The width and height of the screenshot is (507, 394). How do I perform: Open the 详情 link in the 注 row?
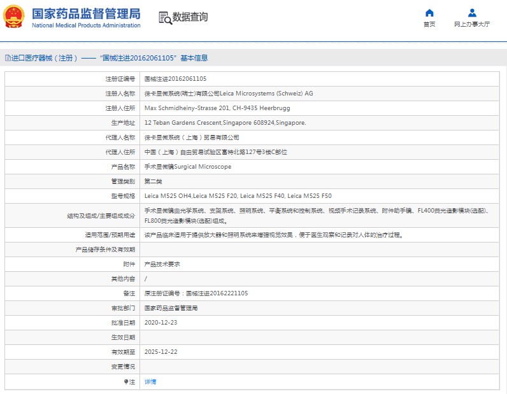150,382
